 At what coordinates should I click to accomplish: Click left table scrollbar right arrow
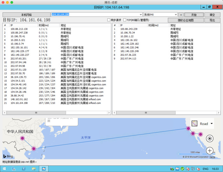click(x=109, y=112)
